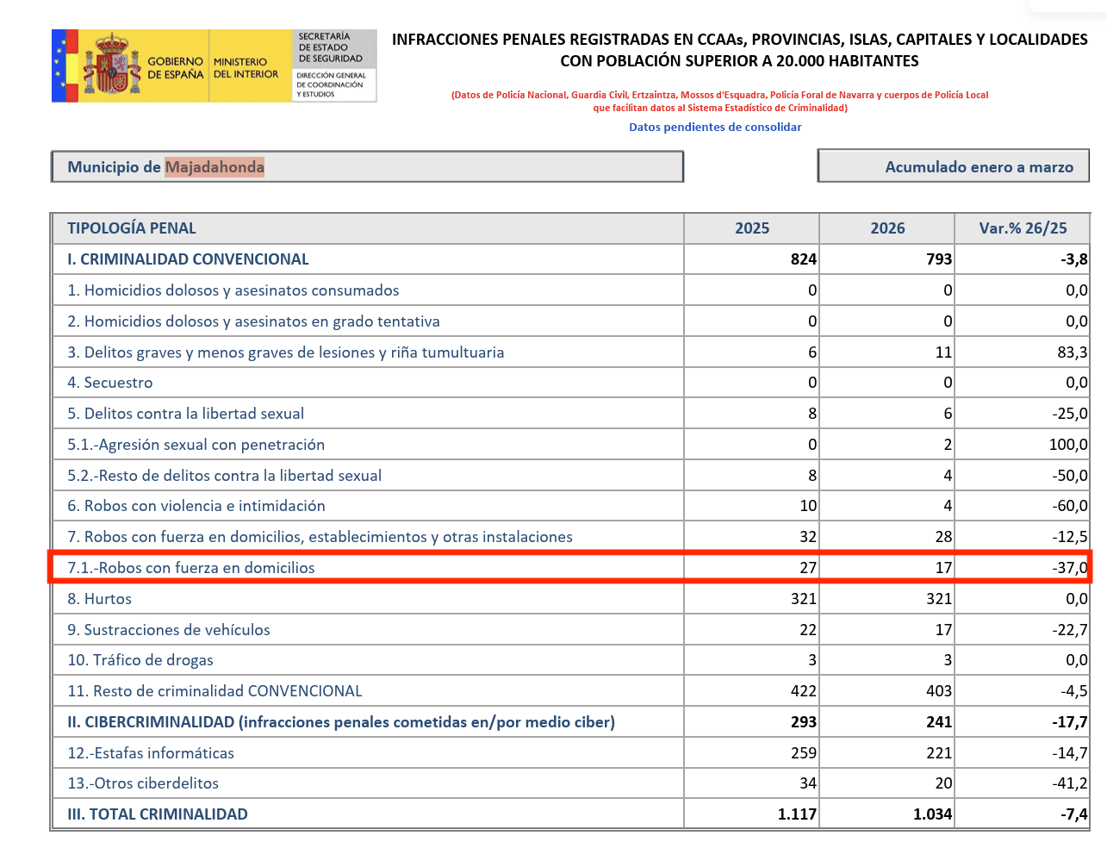
Task: Select the 2026 column header
Action: pos(887,228)
